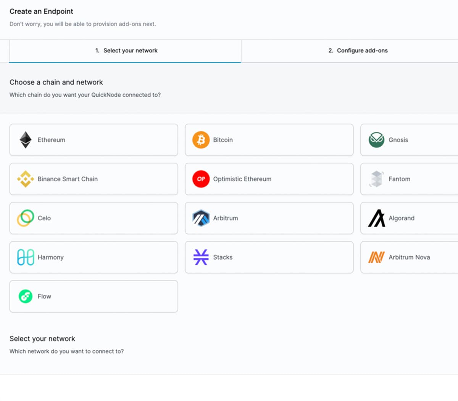This screenshot has width=458, height=401.
Task: Choose the Stacks chain card
Action: coord(269,257)
